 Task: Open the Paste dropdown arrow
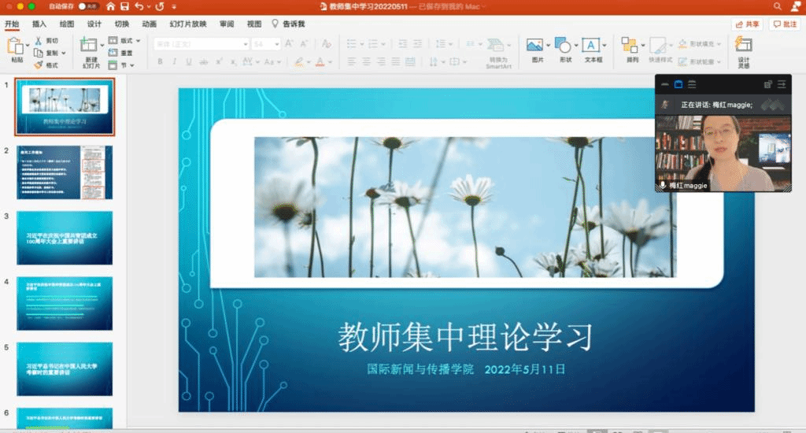coord(28,45)
